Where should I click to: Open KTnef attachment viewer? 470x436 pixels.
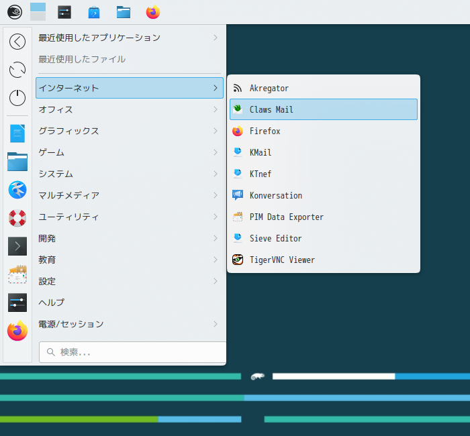[x=324, y=174]
